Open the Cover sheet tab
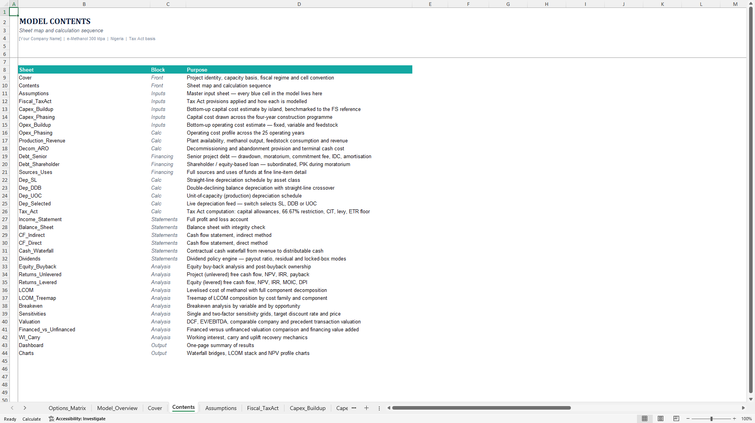The image size is (755, 423). [155, 408]
